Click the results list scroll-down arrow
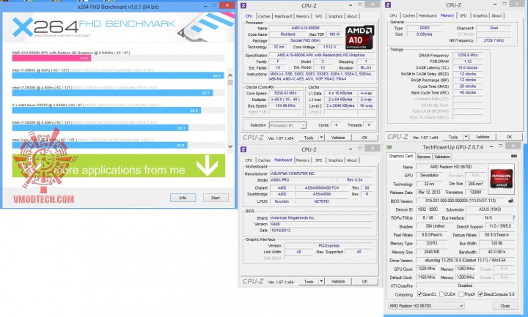Image resolution: width=528 pixels, height=317 pixels. point(230,146)
